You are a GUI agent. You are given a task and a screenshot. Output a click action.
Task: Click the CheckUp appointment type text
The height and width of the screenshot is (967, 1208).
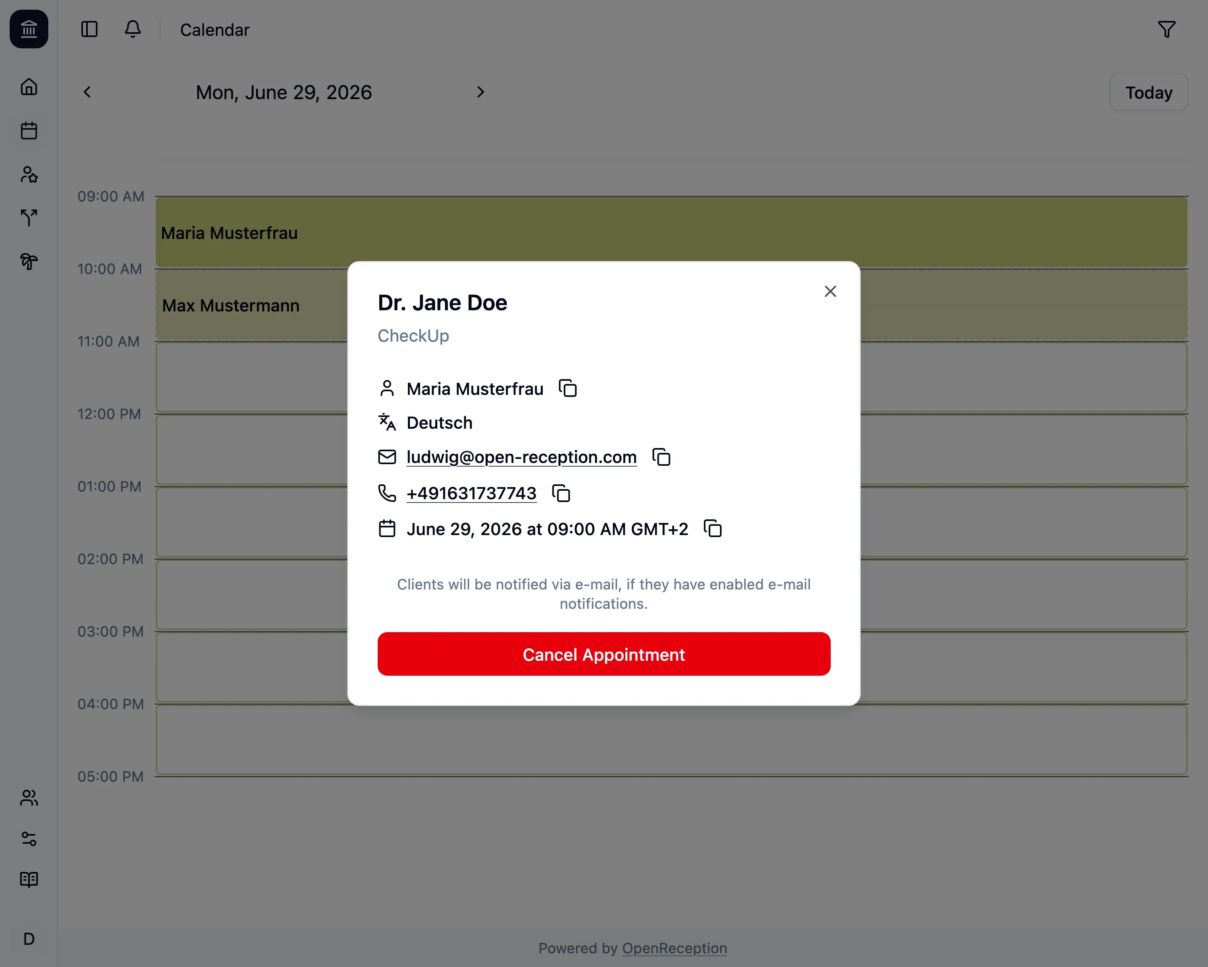pos(414,336)
